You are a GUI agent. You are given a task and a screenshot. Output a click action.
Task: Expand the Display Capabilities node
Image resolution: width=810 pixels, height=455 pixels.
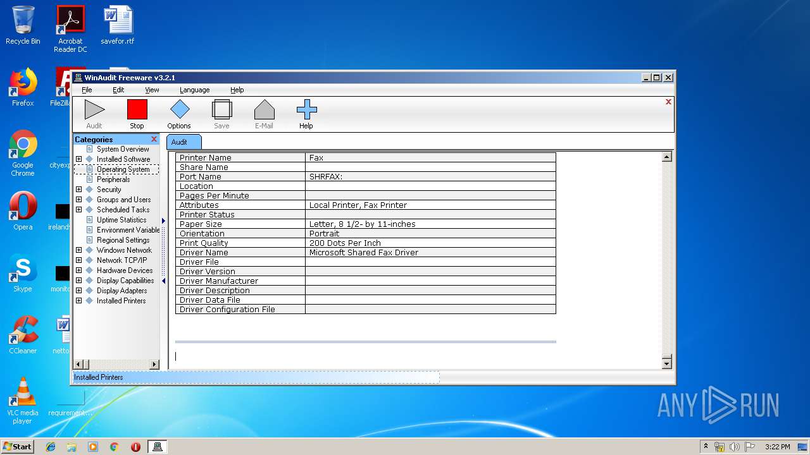[78, 281]
